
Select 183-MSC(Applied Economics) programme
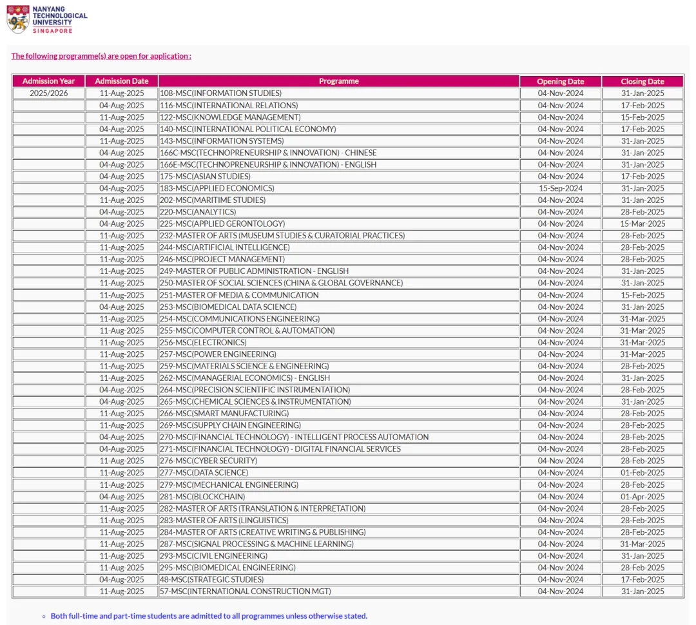pyautogui.click(x=217, y=188)
